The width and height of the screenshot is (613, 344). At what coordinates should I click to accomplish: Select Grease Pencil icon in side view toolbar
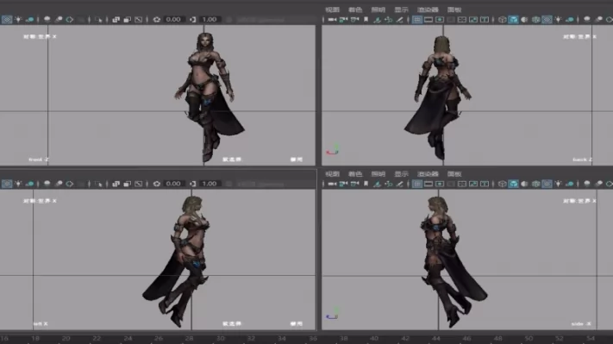pyautogui.click(x=399, y=184)
